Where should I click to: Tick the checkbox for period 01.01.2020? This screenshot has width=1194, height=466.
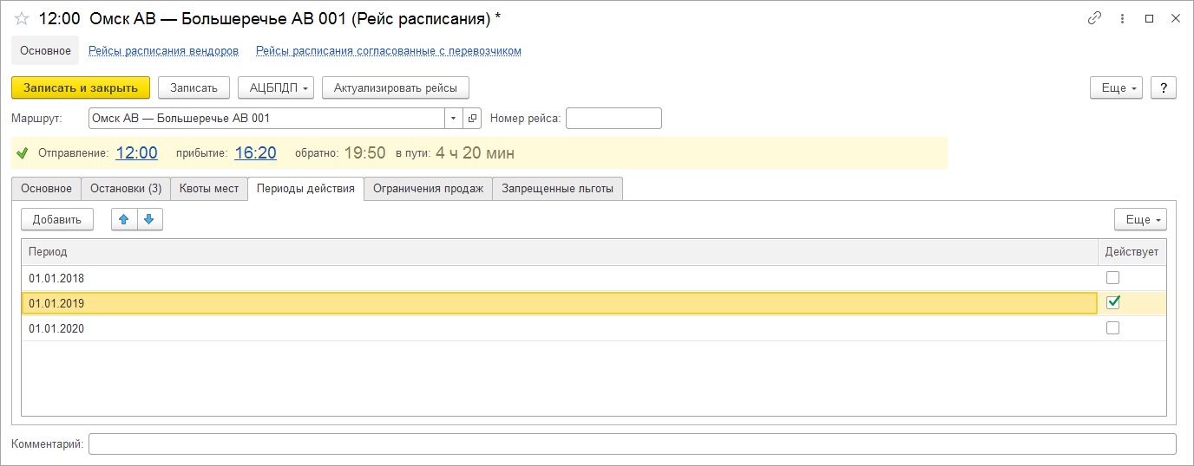click(x=1112, y=328)
